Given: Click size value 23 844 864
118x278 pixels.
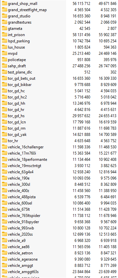Looking at the screenshot, I should click(81, 272).
